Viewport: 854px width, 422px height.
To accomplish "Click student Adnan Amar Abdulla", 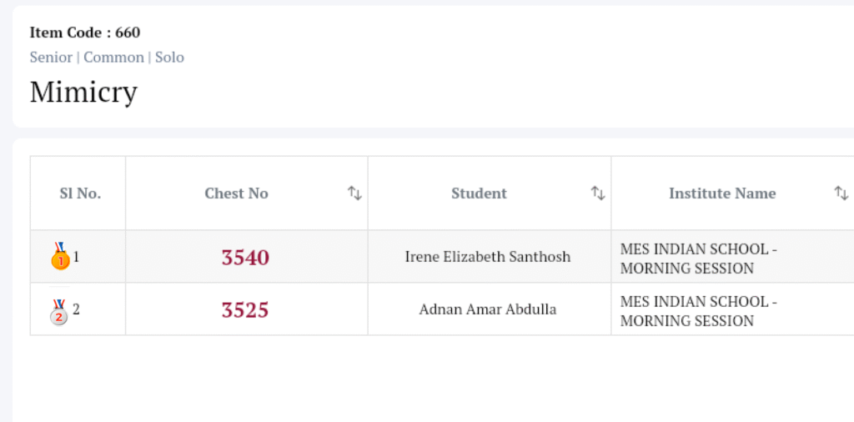I will (488, 310).
